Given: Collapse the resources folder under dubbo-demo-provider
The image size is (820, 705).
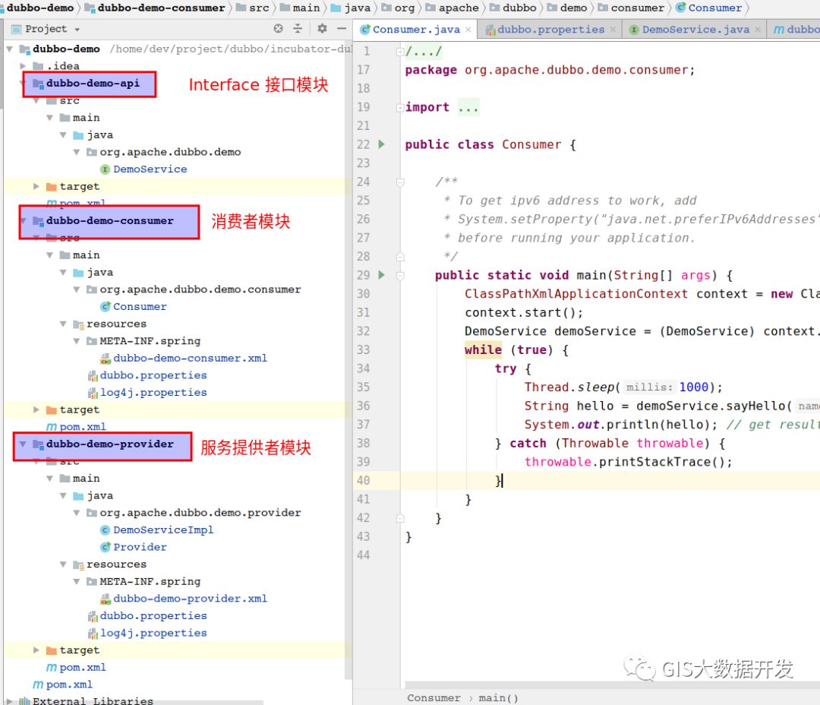Looking at the screenshot, I should (63, 564).
